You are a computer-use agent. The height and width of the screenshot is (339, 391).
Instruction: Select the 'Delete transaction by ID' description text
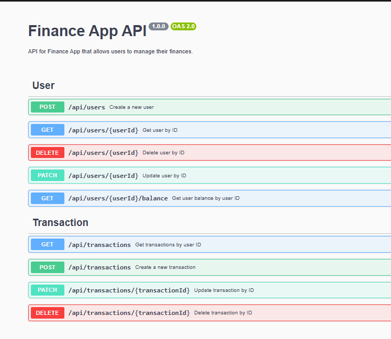223,313
